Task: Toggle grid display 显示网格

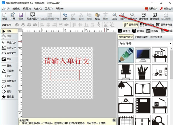Action: click(147, 25)
